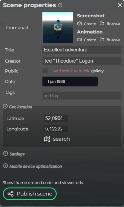Select the Latitude value box

click(x=56, y=118)
